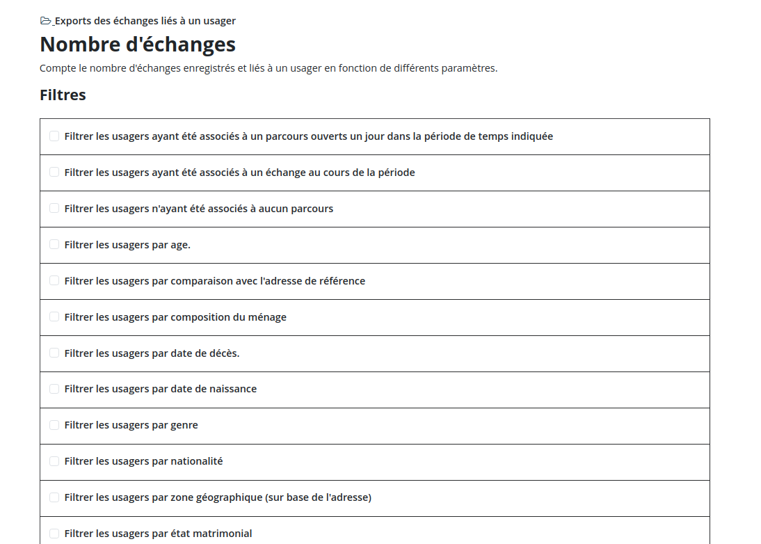Open 'Exports des échanges liés à un usager' link
The image size is (761, 544).
pyautogui.click(x=145, y=21)
